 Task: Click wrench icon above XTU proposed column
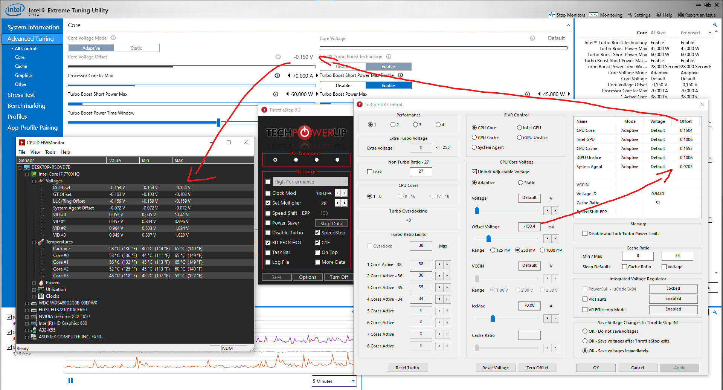(x=715, y=25)
